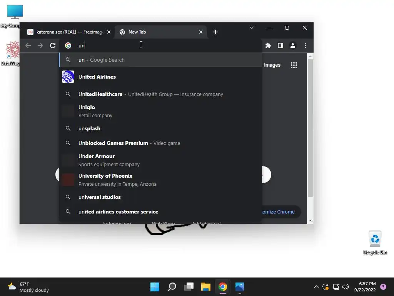
Task: Open the tab search dropdown chevron
Action: click(x=252, y=28)
